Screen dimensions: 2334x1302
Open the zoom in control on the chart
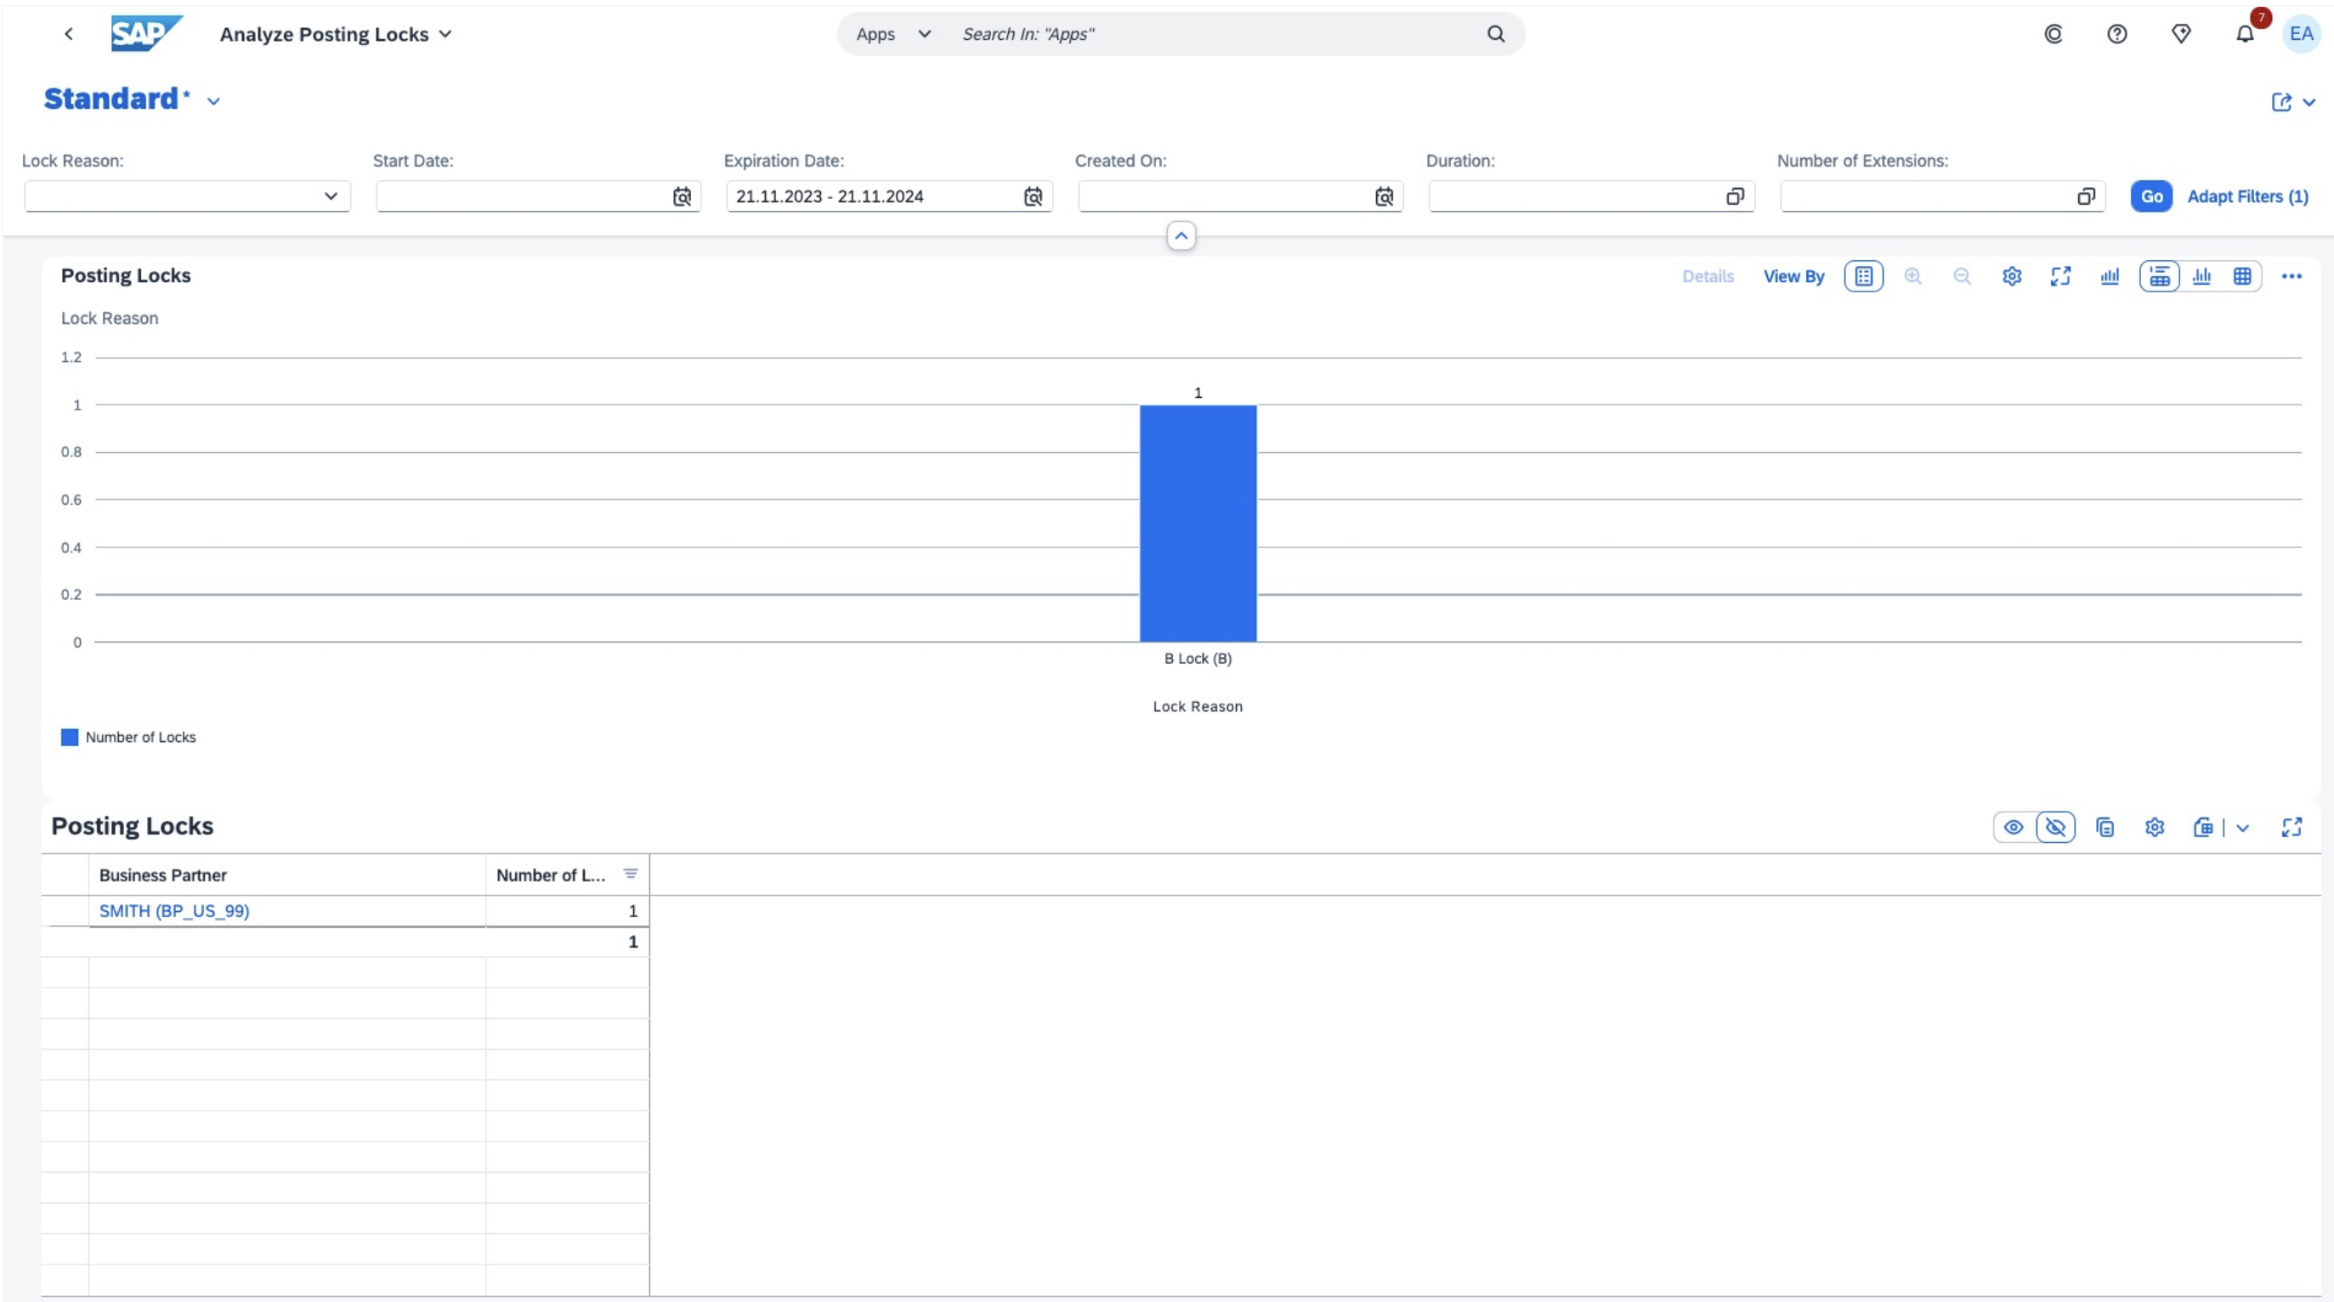click(1913, 275)
